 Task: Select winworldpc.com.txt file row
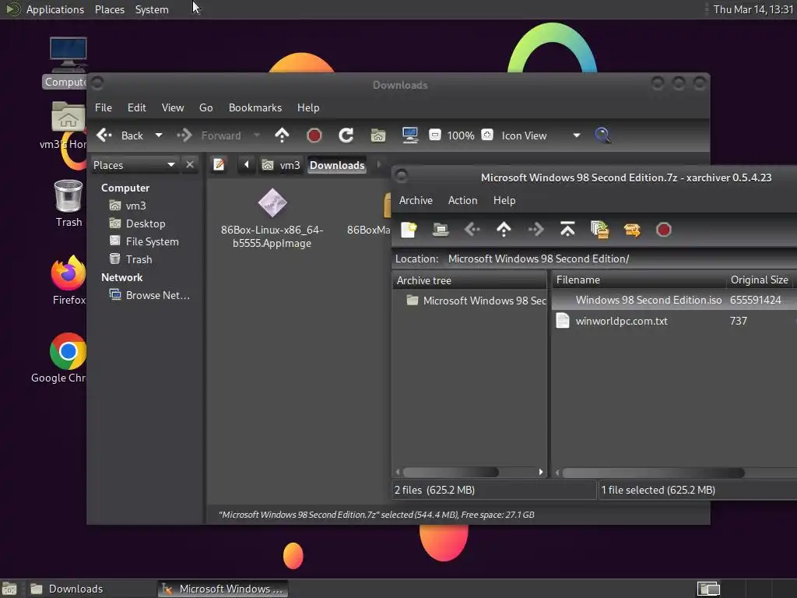[x=674, y=321]
